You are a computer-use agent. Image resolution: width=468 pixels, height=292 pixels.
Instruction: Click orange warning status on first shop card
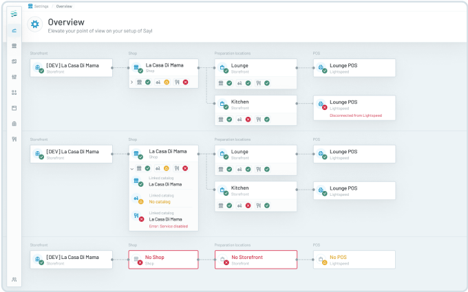tap(167, 82)
